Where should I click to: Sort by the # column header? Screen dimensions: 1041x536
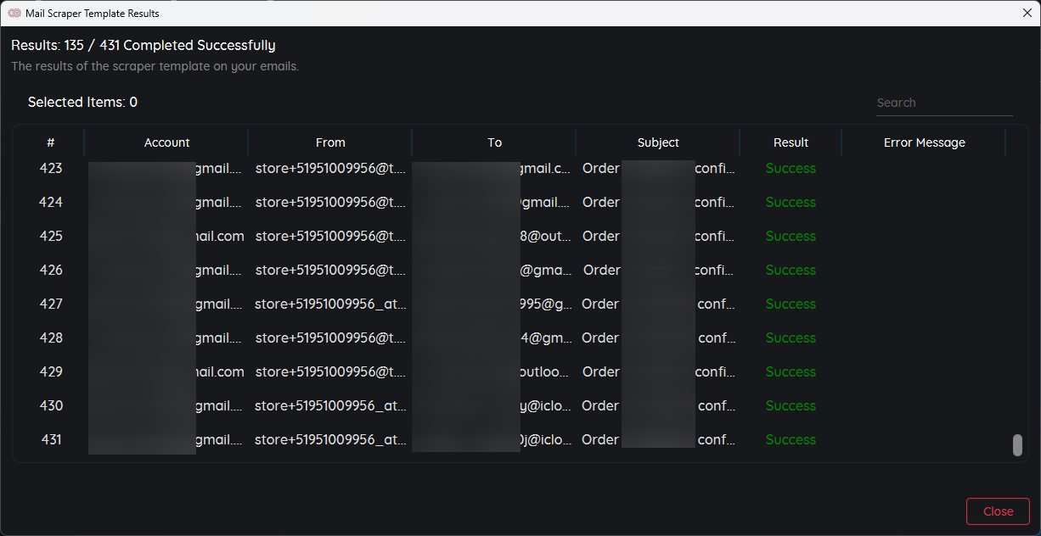[50, 142]
